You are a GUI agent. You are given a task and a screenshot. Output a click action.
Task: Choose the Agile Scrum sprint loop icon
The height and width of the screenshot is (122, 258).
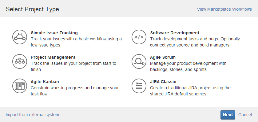139,61
